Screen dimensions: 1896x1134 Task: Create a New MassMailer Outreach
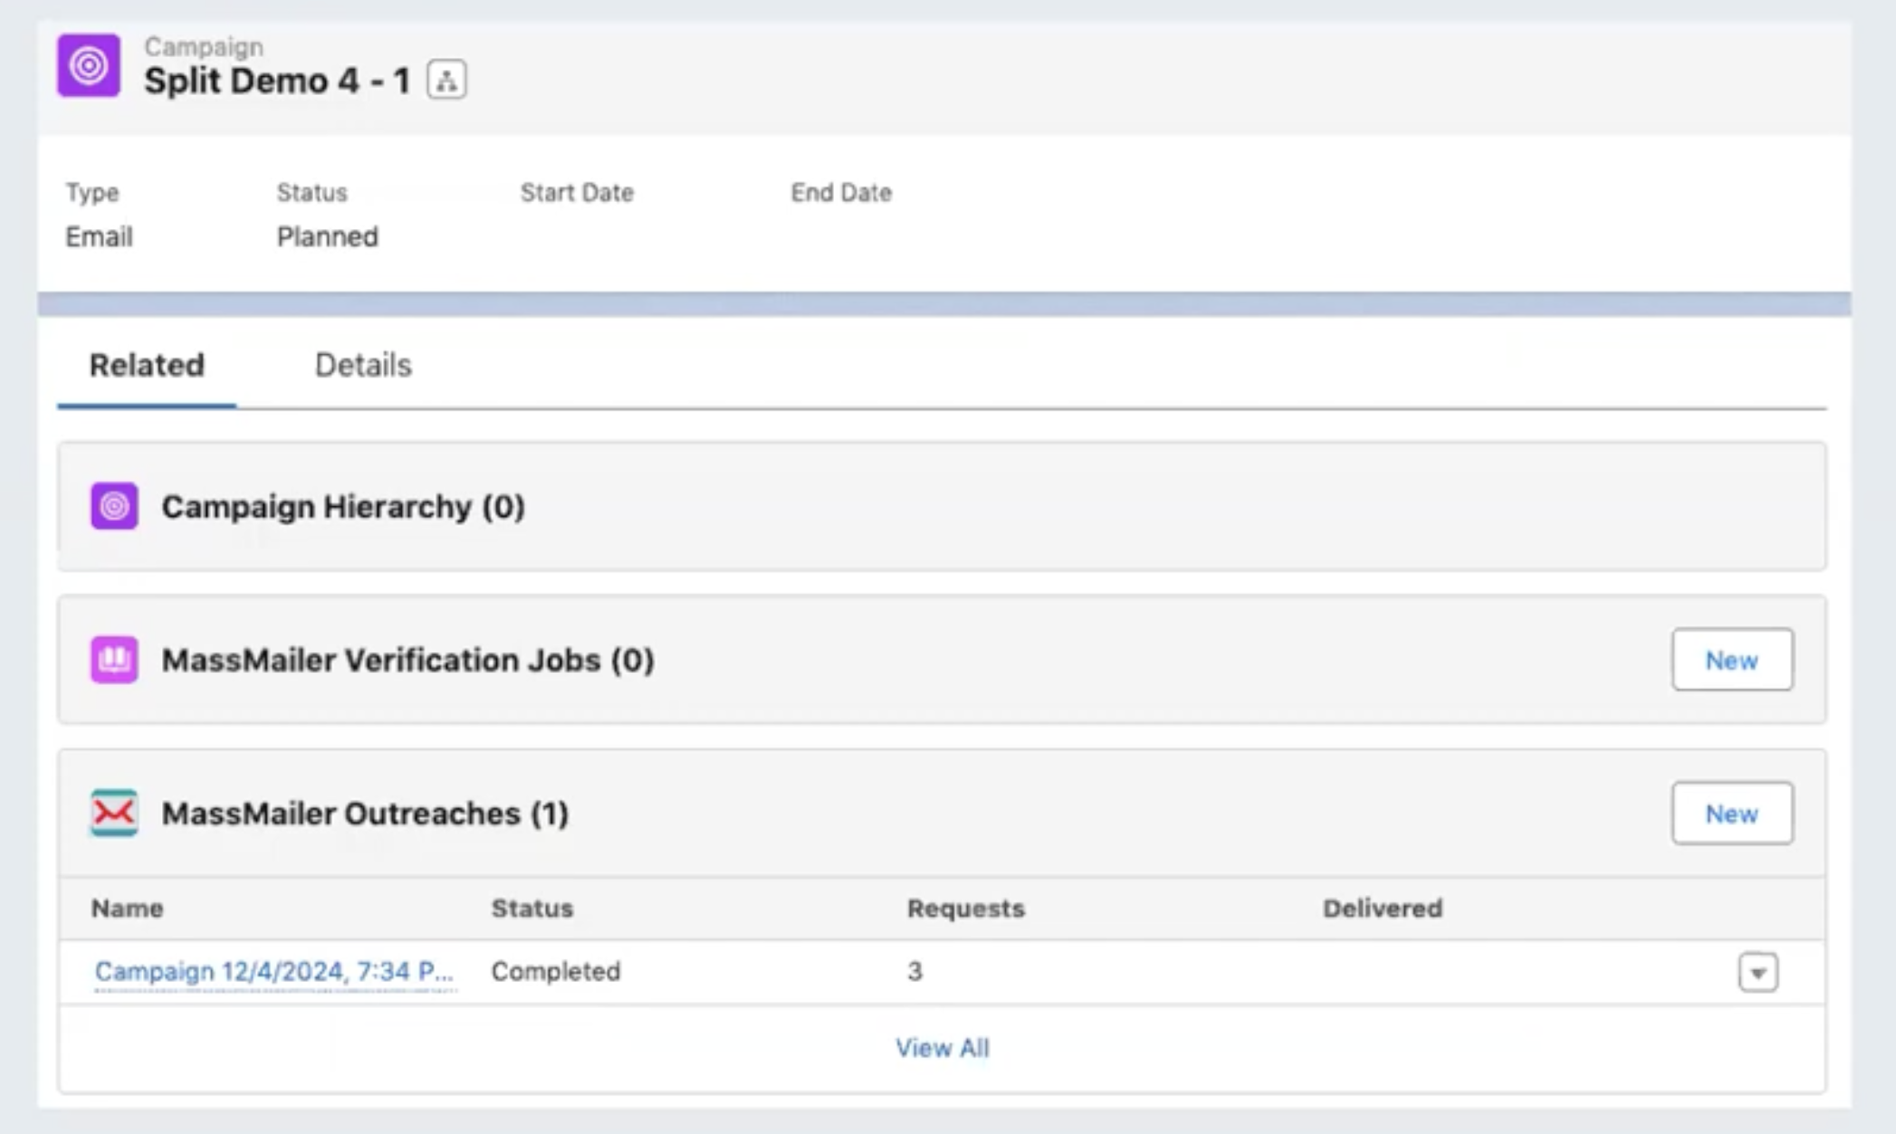[1732, 813]
